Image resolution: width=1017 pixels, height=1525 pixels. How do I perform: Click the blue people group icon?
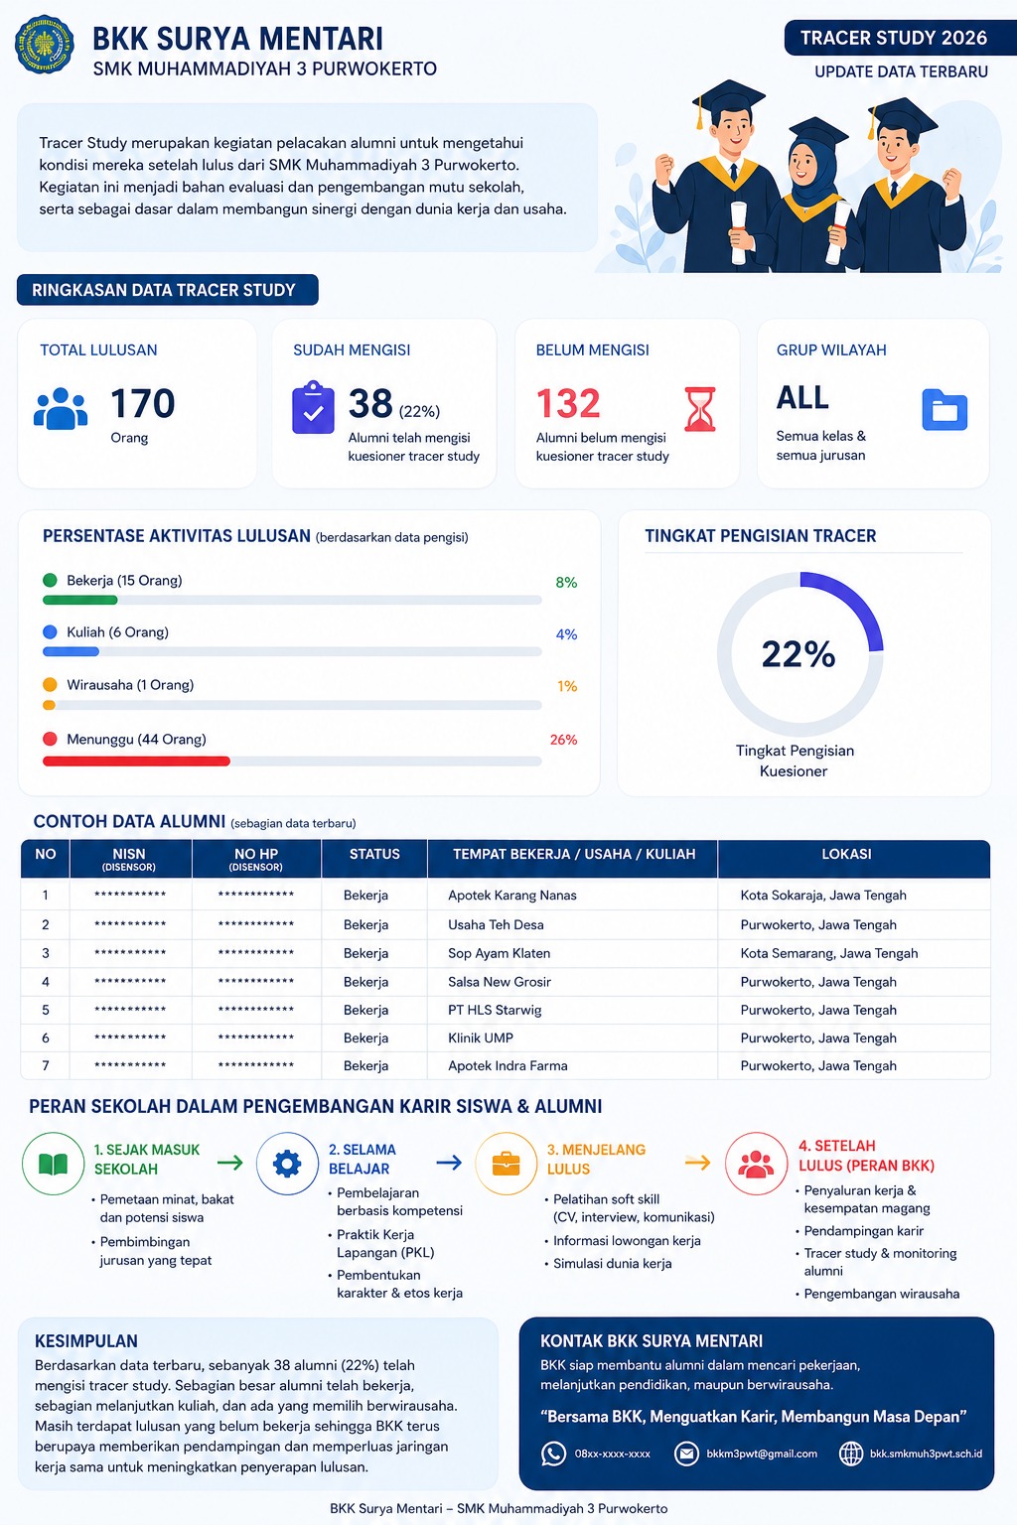[x=61, y=409]
